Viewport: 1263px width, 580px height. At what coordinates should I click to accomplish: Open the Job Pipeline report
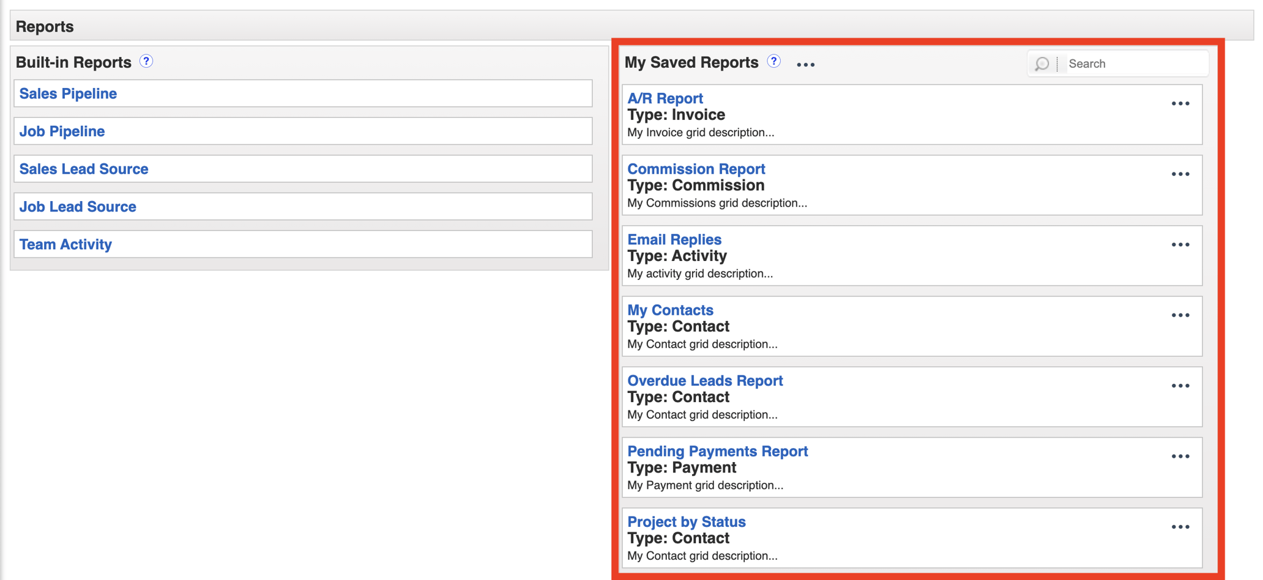(x=61, y=131)
